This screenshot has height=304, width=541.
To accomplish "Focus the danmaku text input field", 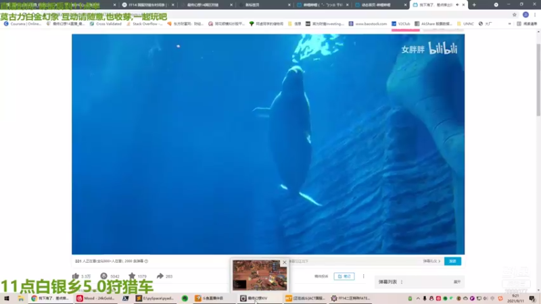I will [x=354, y=261].
